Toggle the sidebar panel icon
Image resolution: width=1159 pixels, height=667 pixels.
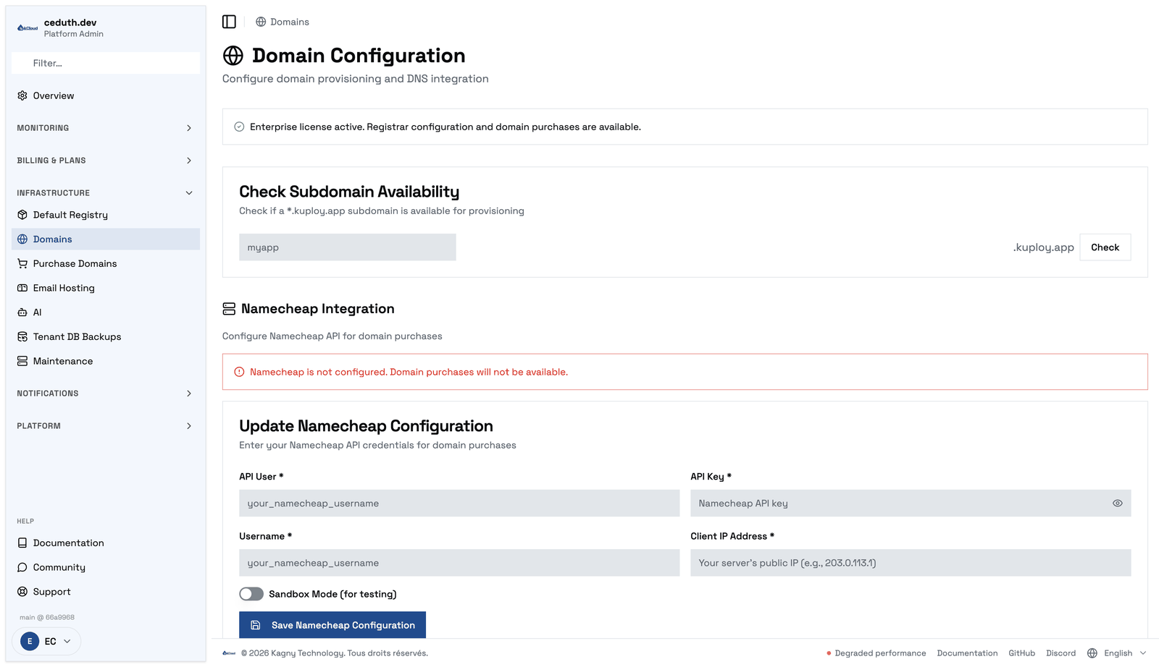point(229,22)
